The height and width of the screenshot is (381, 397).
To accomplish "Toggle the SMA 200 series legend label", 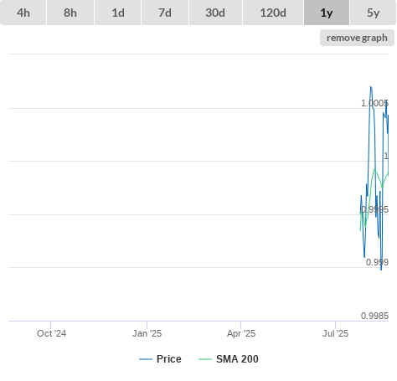I will [237, 359].
